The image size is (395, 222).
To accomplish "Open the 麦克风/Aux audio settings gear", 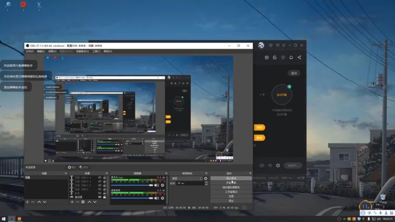I will pyautogui.click(x=162, y=185).
